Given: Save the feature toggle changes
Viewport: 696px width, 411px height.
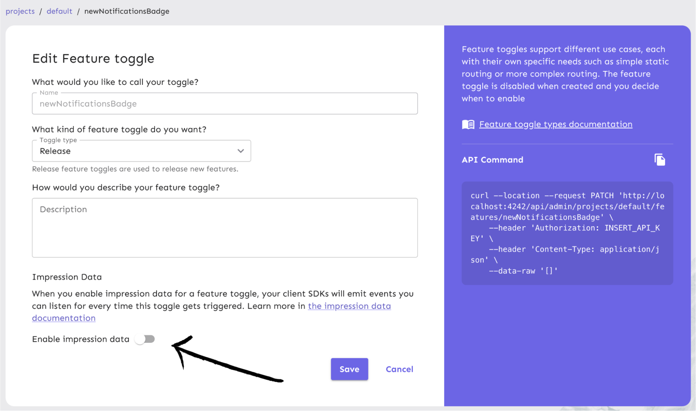Looking at the screenshot, I should 349,369.
